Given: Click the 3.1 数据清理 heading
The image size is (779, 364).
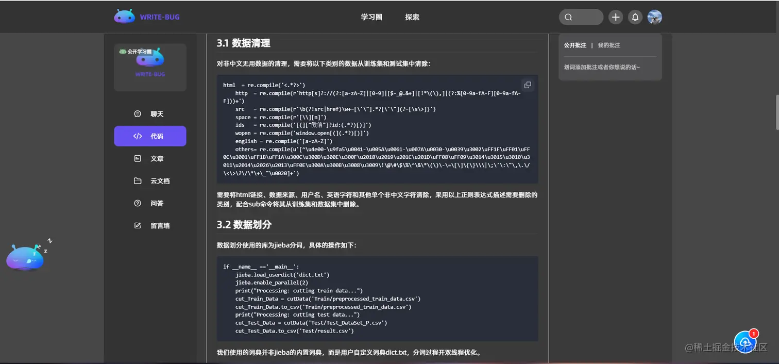Looking at the screenshot, I should pyautogui.click(x=244, y=43).
